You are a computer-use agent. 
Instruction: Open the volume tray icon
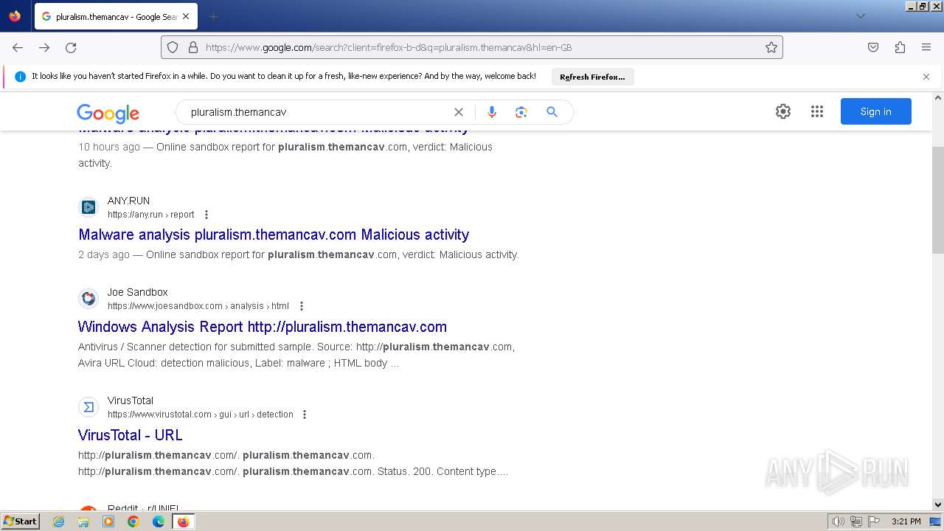click(839, 521)
